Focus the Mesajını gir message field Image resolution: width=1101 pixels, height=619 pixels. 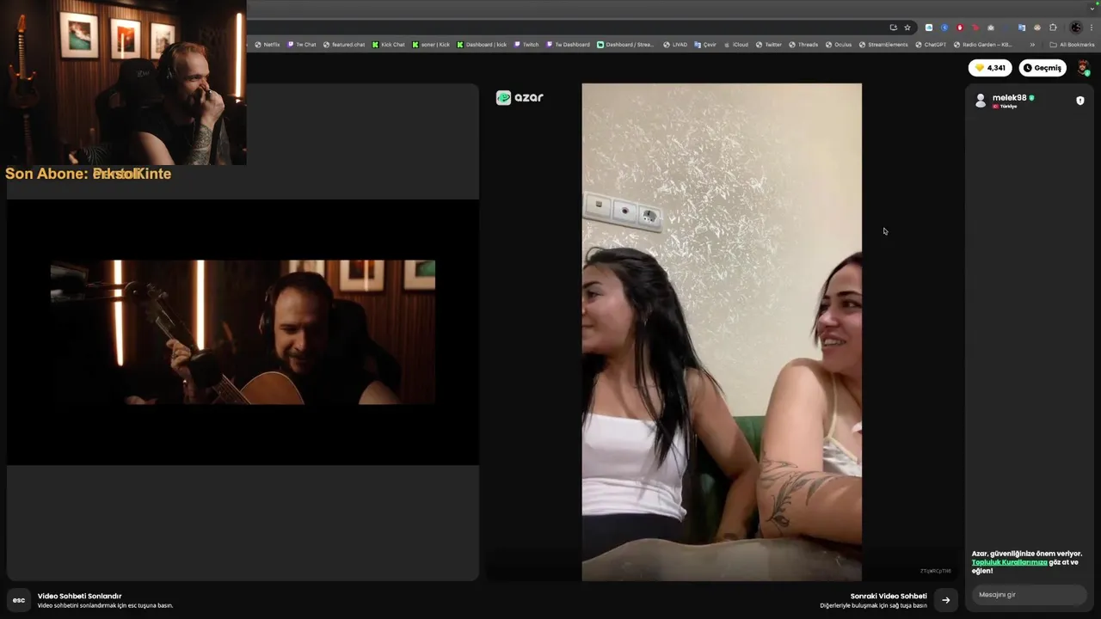point(1030,595)
